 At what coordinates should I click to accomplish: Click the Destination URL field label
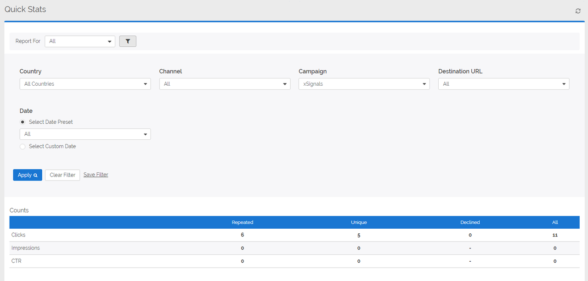click(x=460, y=72)
